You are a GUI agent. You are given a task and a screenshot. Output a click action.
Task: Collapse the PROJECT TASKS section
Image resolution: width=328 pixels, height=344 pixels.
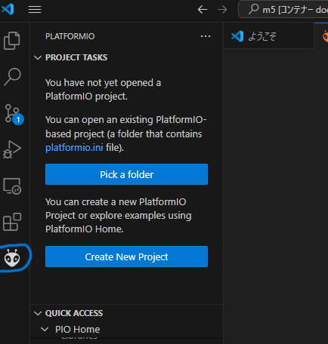tap(38, 57)
